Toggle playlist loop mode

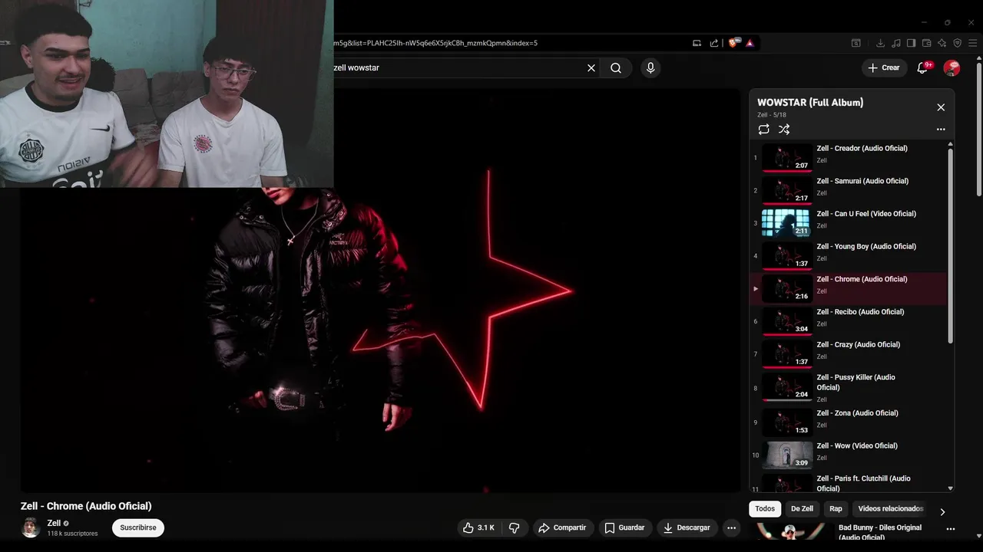[x=763, y=130]
